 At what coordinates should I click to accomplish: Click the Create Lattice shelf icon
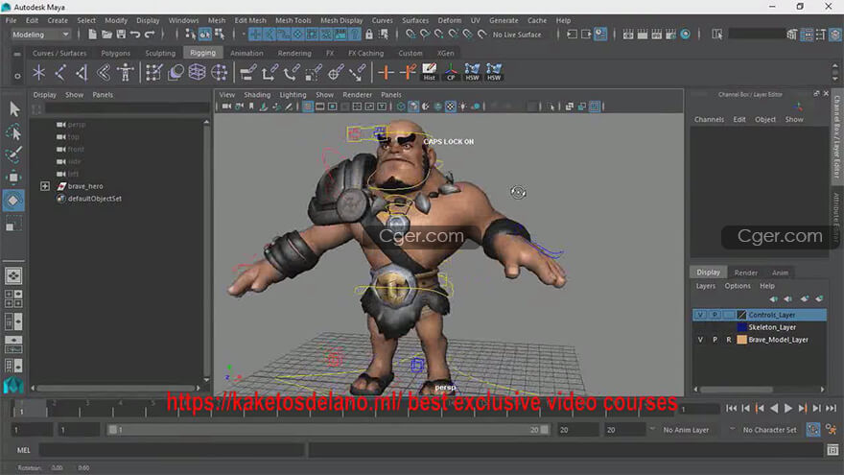pyautogui.click(x=197, y=72)
